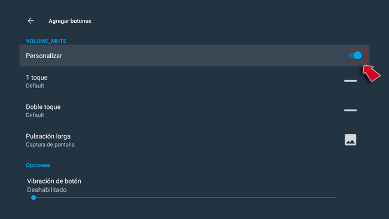
Task: Click the dash icon for Doble toque
Action: coord(350,110)
